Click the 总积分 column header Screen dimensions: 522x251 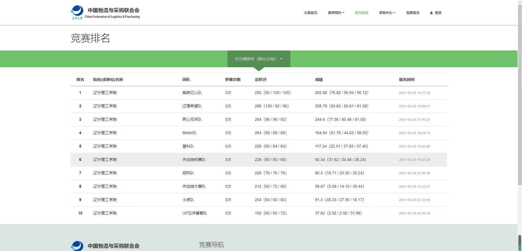tap(261, 79)
